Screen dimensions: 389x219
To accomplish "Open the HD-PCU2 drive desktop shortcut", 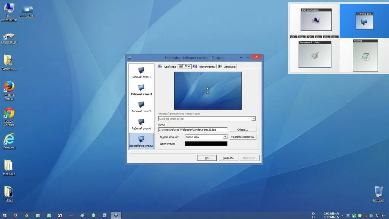I will 9,38.
